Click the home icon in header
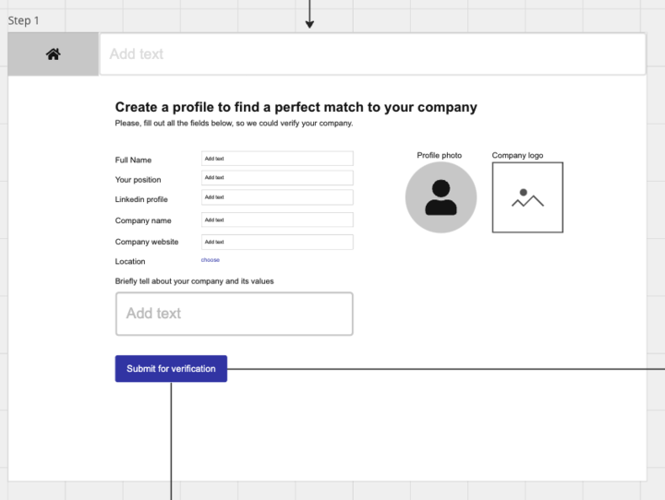Image resolution: width=665 pixels, height=500 pixels. tap(53, 54)
